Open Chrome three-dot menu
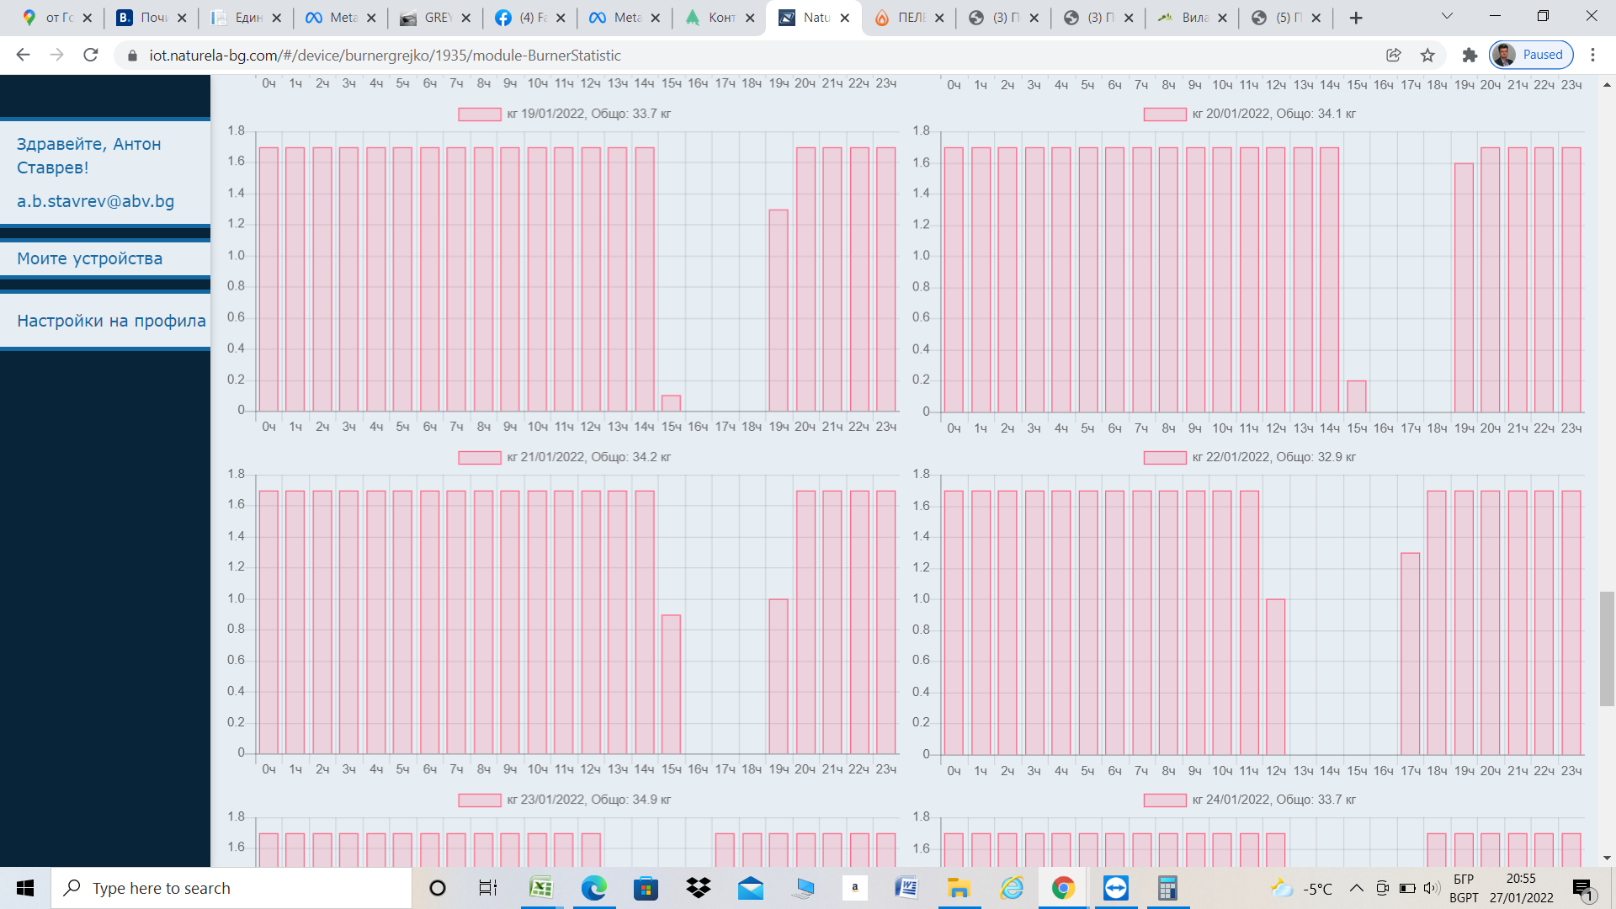Viewport: 1616px width, 909px height. [1592, 55]
